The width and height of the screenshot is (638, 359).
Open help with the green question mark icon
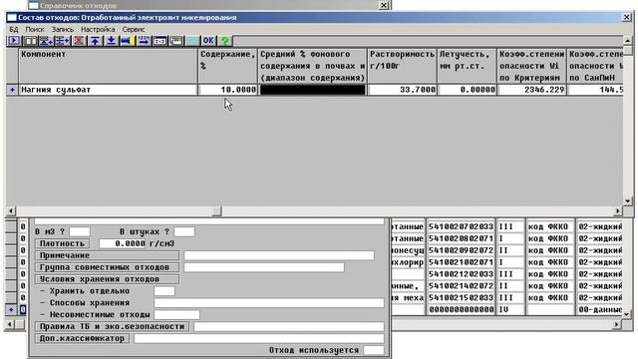coord(224,41)
